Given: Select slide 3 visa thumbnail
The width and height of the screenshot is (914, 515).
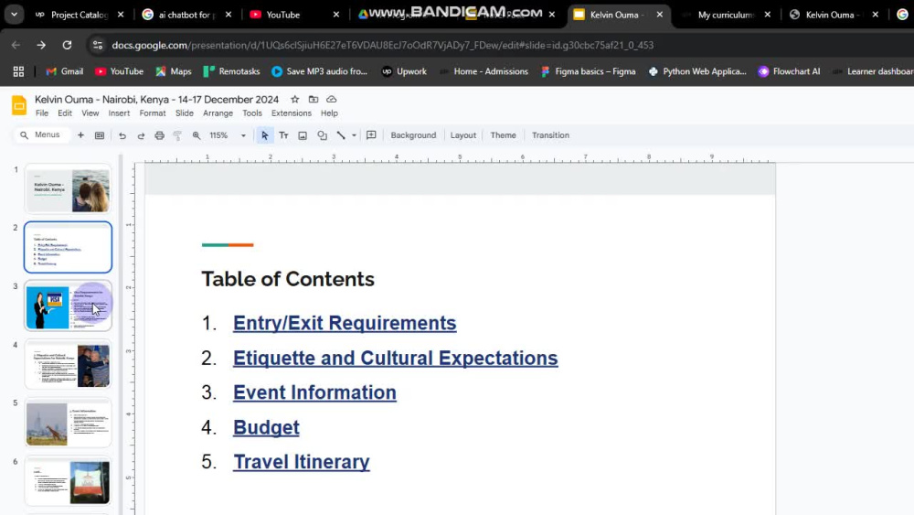Looking at the screenshot, I should click(x=68, y=306).
